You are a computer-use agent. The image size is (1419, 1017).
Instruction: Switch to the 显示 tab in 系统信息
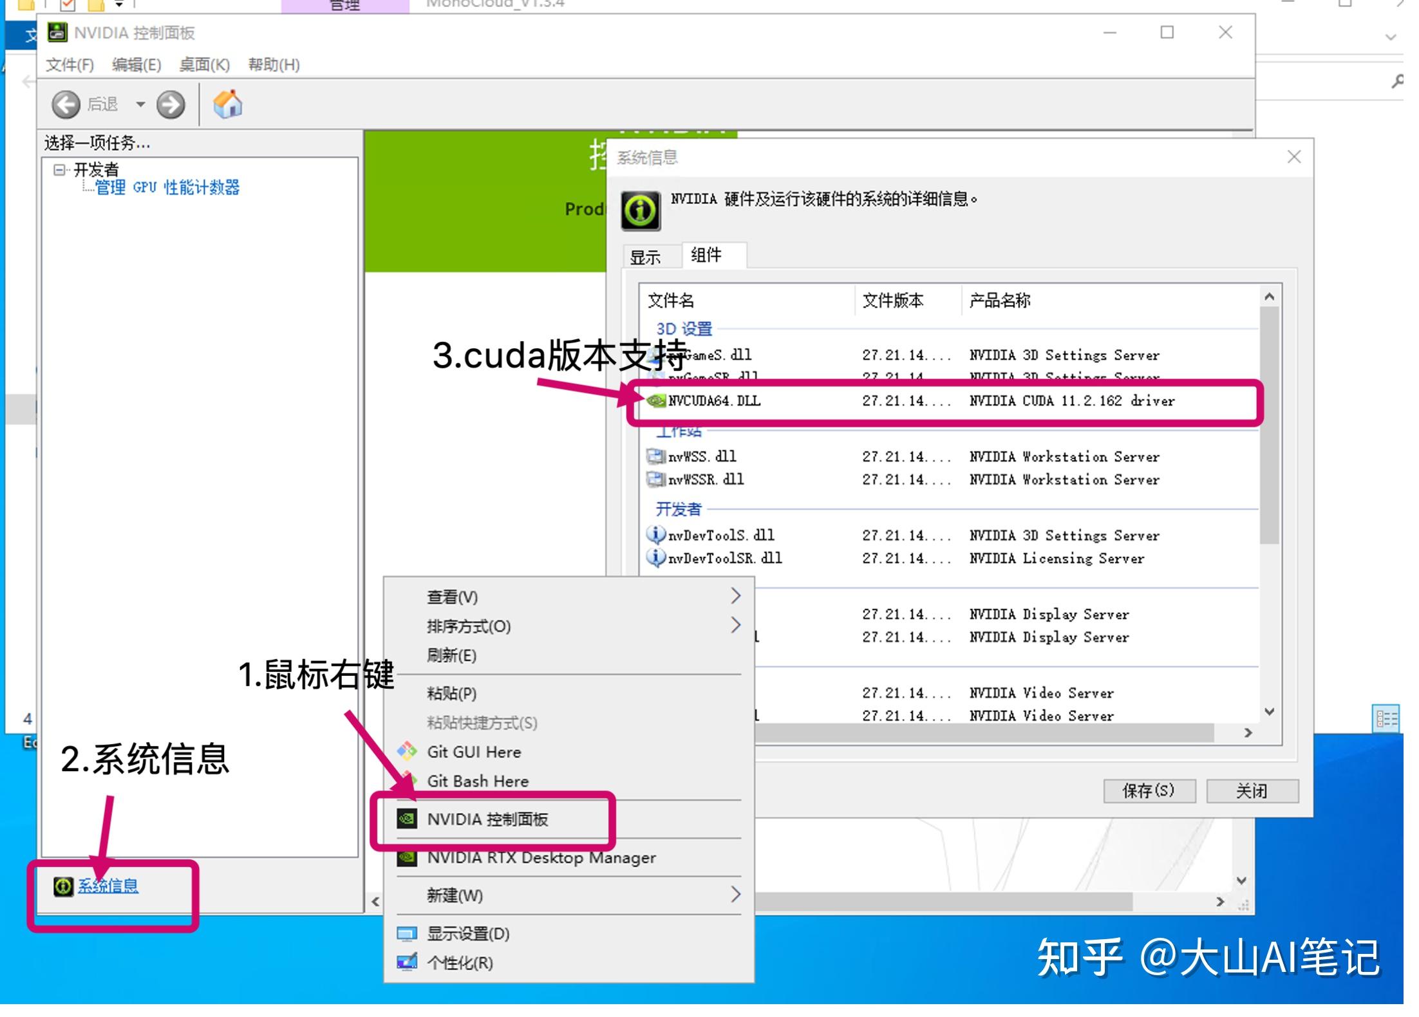(x=646, y=256)
